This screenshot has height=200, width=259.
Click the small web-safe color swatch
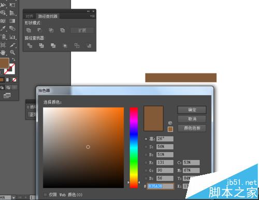coord(170,129)
